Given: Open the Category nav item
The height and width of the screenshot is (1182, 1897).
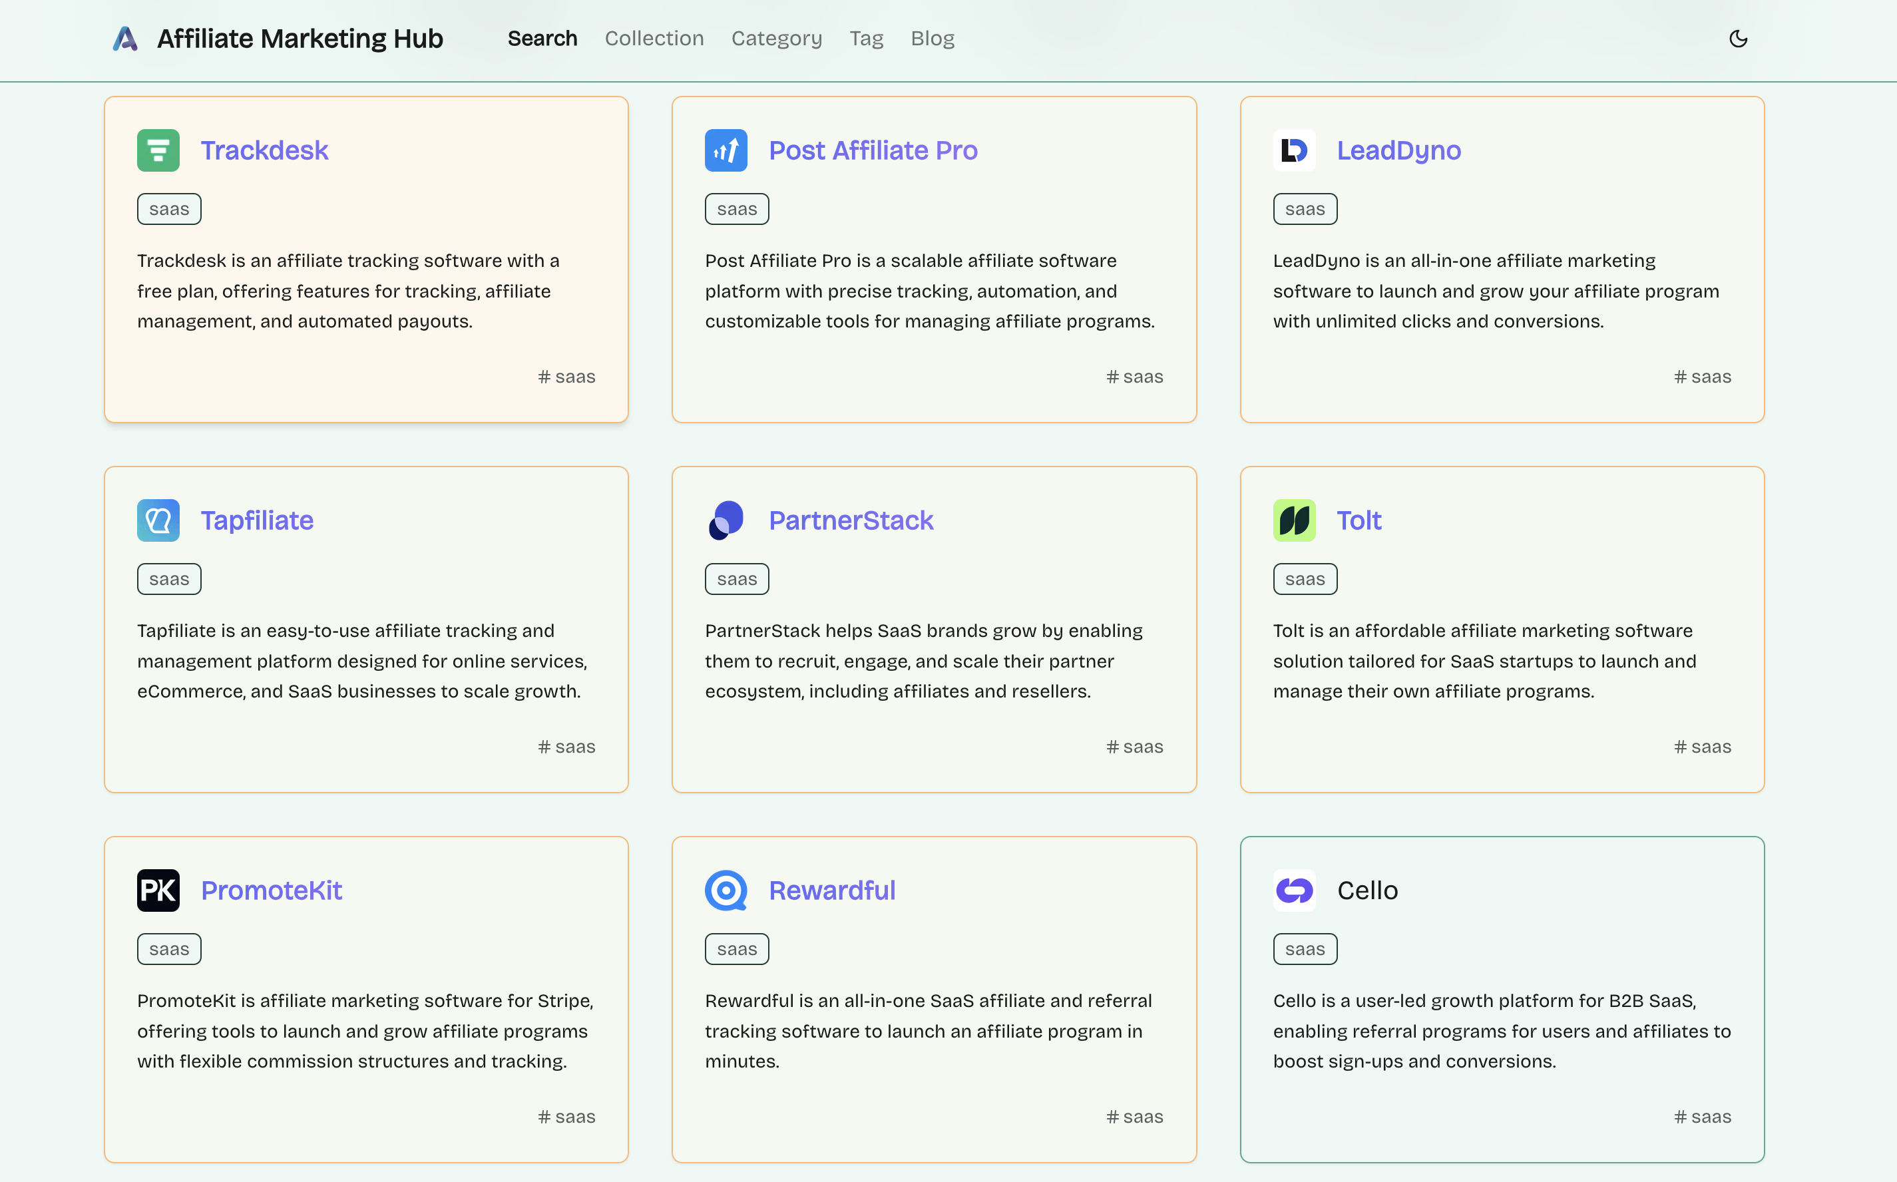Looking at the screenshot, I should 776,39.
